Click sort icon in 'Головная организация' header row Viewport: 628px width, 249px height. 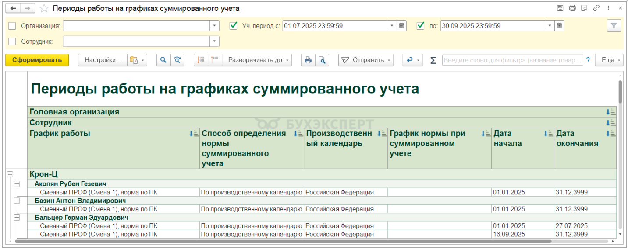pos(611,112)
